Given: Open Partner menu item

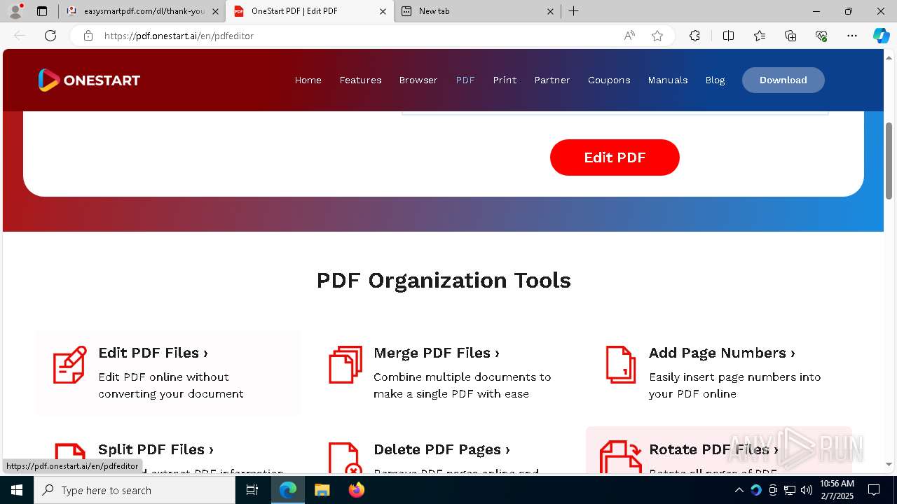Looking at the screenshot, I should pos(552,80).
